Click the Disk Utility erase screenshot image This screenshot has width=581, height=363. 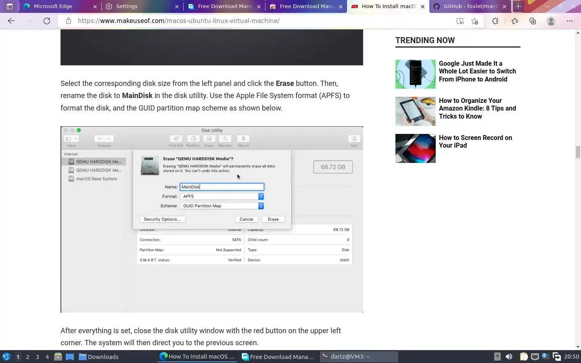tap(212, 219)
